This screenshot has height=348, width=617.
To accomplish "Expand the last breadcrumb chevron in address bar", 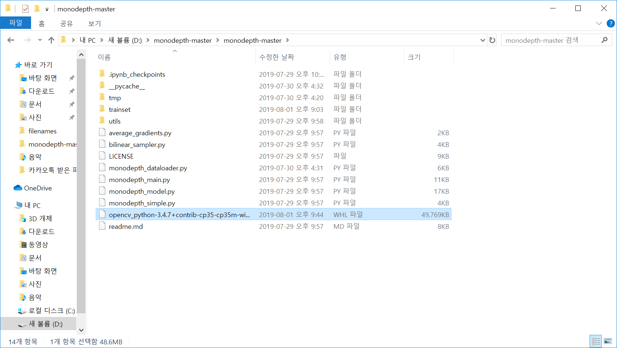I will pyautogui.click(x=288, y=40).
